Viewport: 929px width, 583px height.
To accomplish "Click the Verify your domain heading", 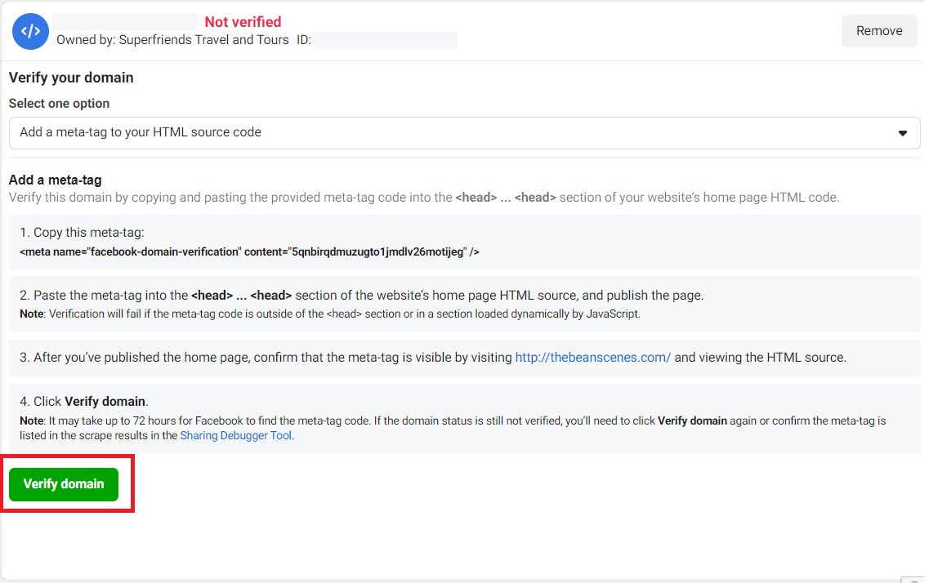I will 71,78.
